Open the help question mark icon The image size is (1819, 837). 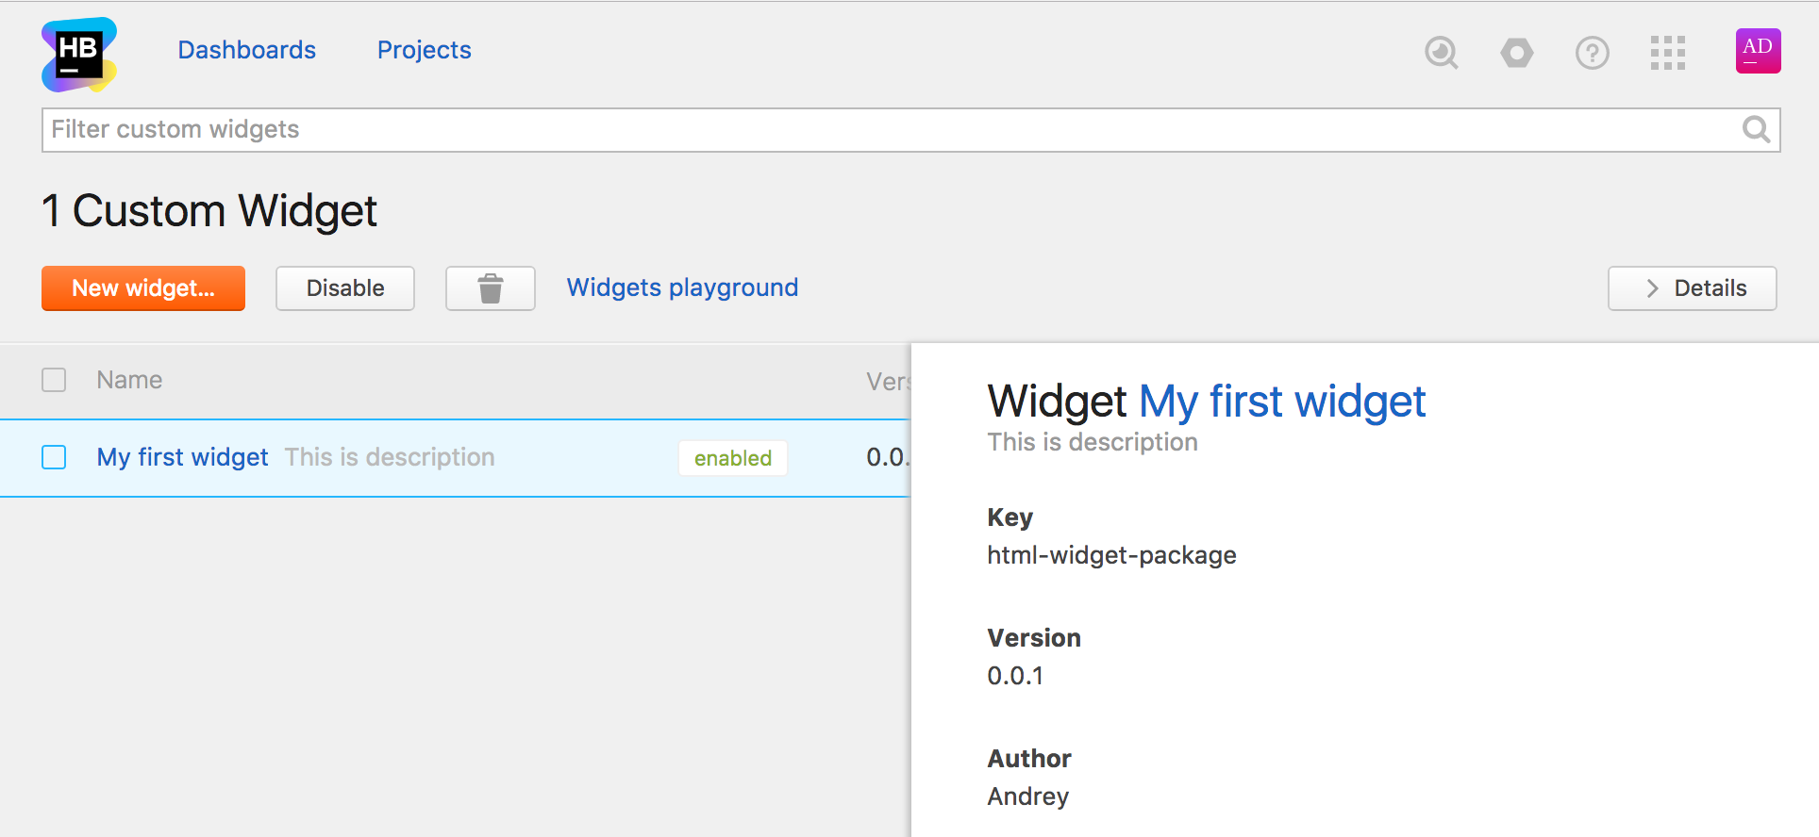1593,53
